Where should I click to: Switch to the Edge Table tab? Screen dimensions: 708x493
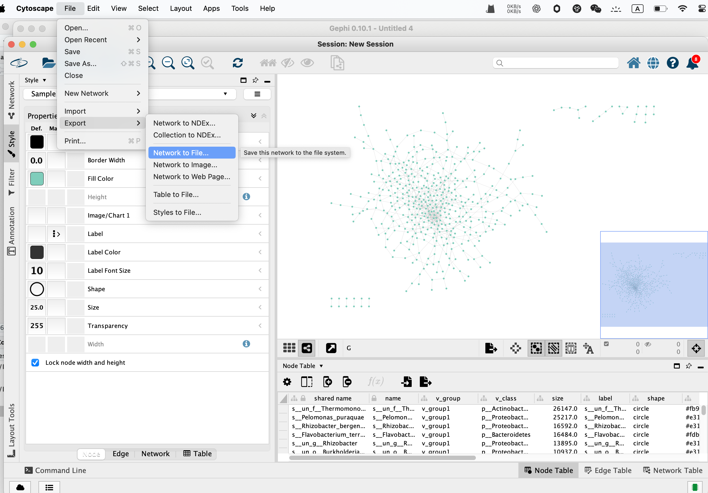point(608,470)
